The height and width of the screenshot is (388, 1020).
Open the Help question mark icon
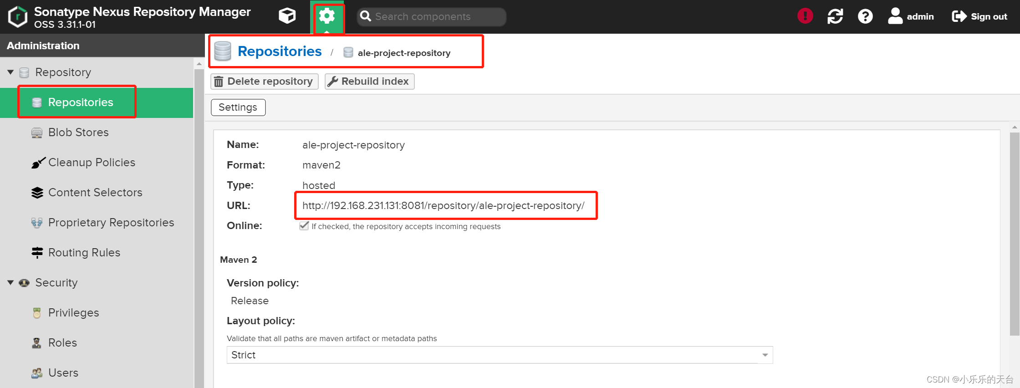point(865,16)
